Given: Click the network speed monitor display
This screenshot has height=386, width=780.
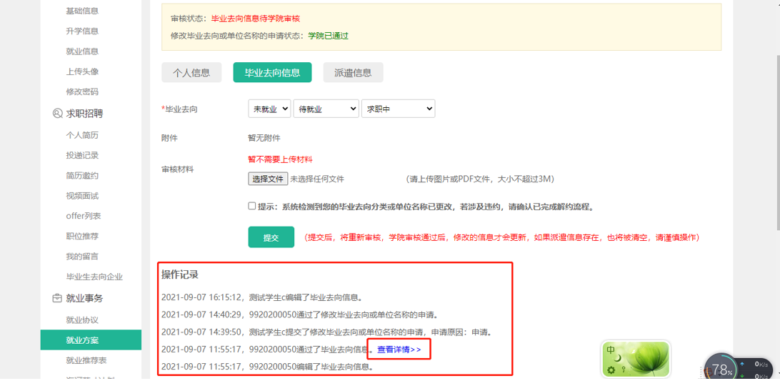Looking at the screenshot, I should (757, 370).
